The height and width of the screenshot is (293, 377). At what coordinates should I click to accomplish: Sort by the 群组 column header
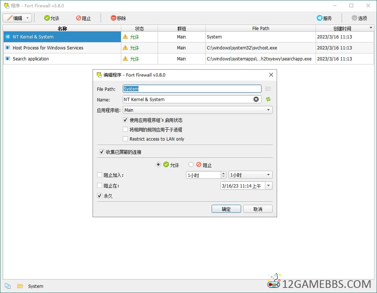pyautogui.click(x=182, y=28)
